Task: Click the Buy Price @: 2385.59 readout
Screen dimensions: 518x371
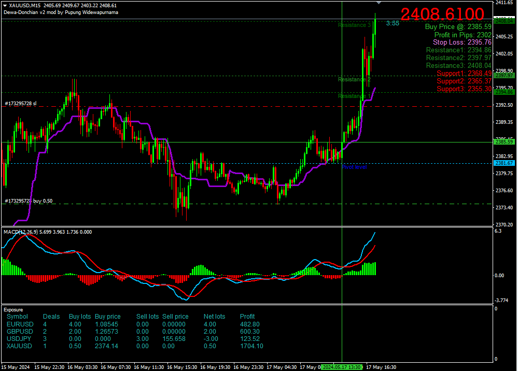Action: click(458, 27)
